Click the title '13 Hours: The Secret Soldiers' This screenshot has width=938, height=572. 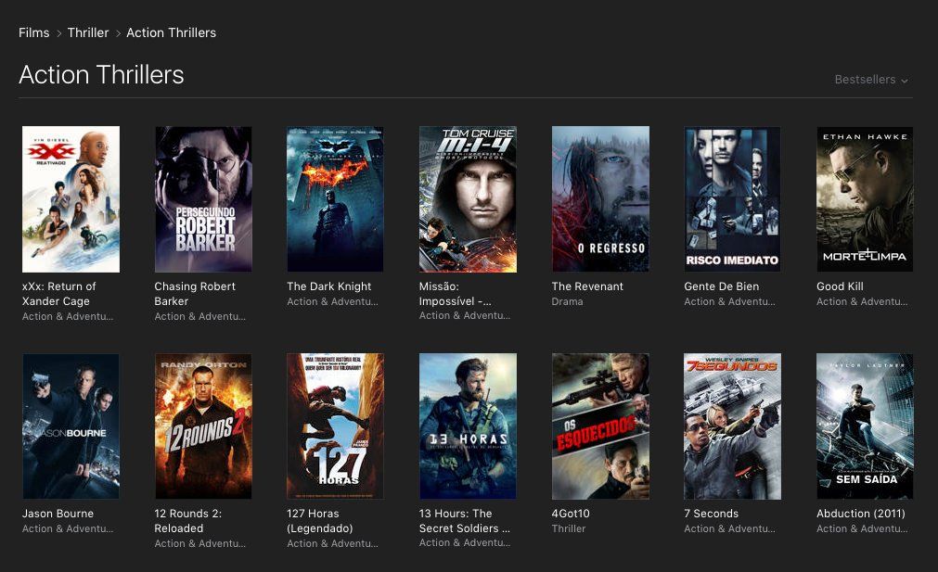click(465, 521)
